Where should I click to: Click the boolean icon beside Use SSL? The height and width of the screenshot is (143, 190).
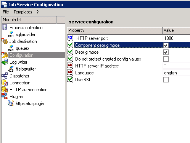(x=70, y=79)
